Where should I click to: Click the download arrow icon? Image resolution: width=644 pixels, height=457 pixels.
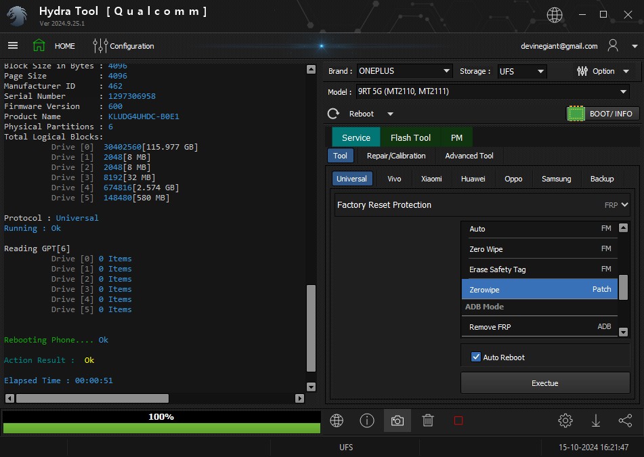[x=595, y=420]
